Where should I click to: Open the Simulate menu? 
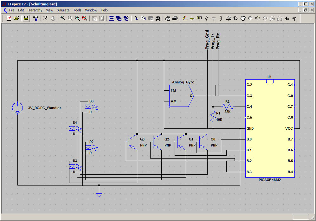tap(63, 10)
